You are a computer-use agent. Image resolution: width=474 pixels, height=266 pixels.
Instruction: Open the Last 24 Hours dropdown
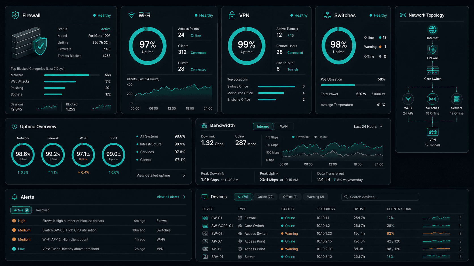[368, 126]
